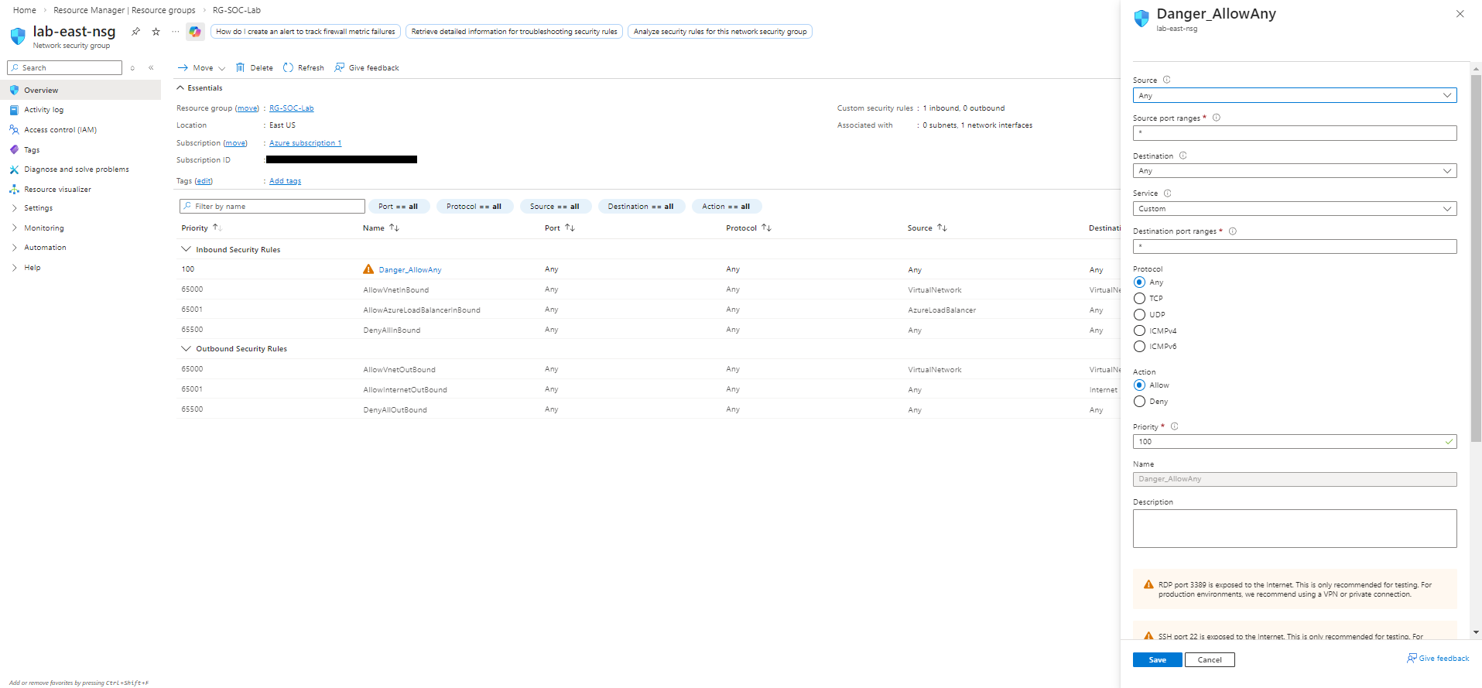Click the Delete trash icon

pyautogui.click(x=240, y=67)
